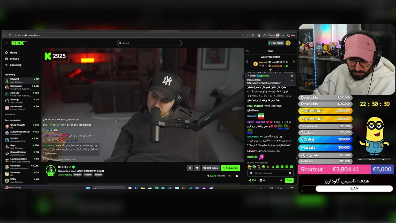Click the tactical tag
This screenshot has width=396, height=223.
coord(98,175)
